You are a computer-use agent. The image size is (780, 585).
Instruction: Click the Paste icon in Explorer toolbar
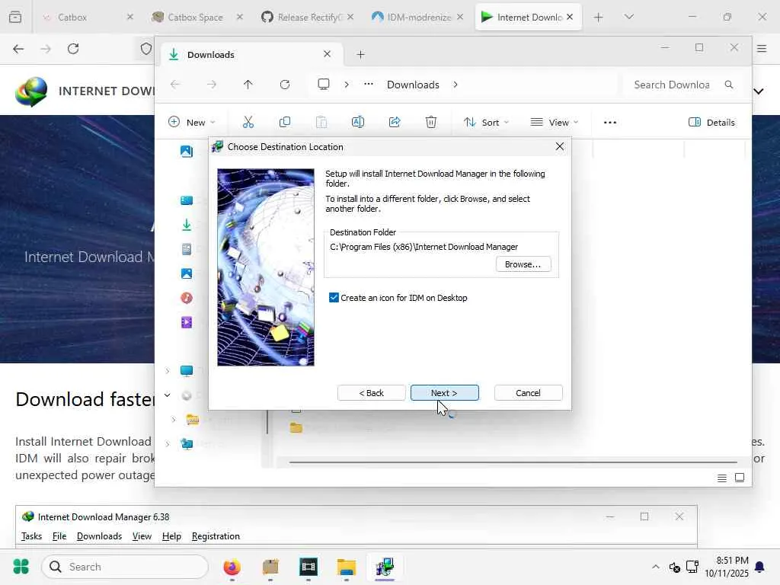[x=321, y=123]
